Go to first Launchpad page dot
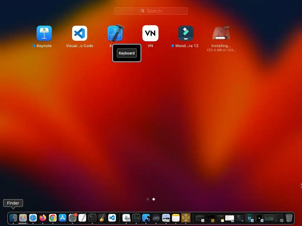The image size is (302, 226). point(148,199)
